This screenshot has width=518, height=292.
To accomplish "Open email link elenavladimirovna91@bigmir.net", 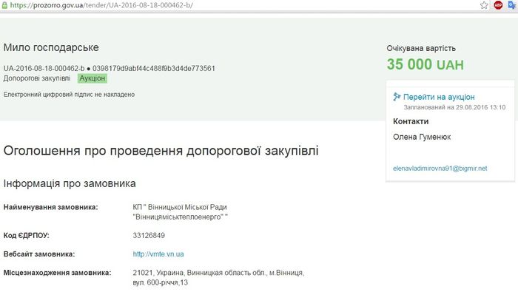I will pyautogui.click(x=440, y=169).
